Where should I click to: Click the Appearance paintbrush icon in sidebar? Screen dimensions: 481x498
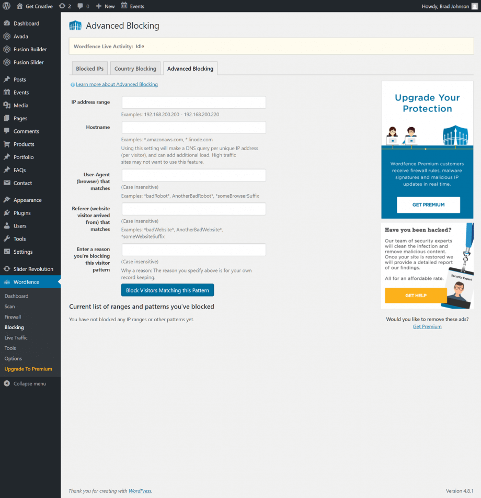[x=7, y=200]
